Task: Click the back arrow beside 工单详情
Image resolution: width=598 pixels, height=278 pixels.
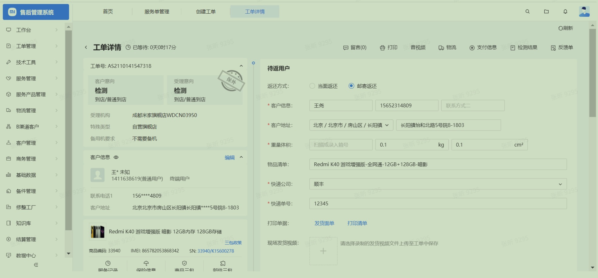Action: 86,47
